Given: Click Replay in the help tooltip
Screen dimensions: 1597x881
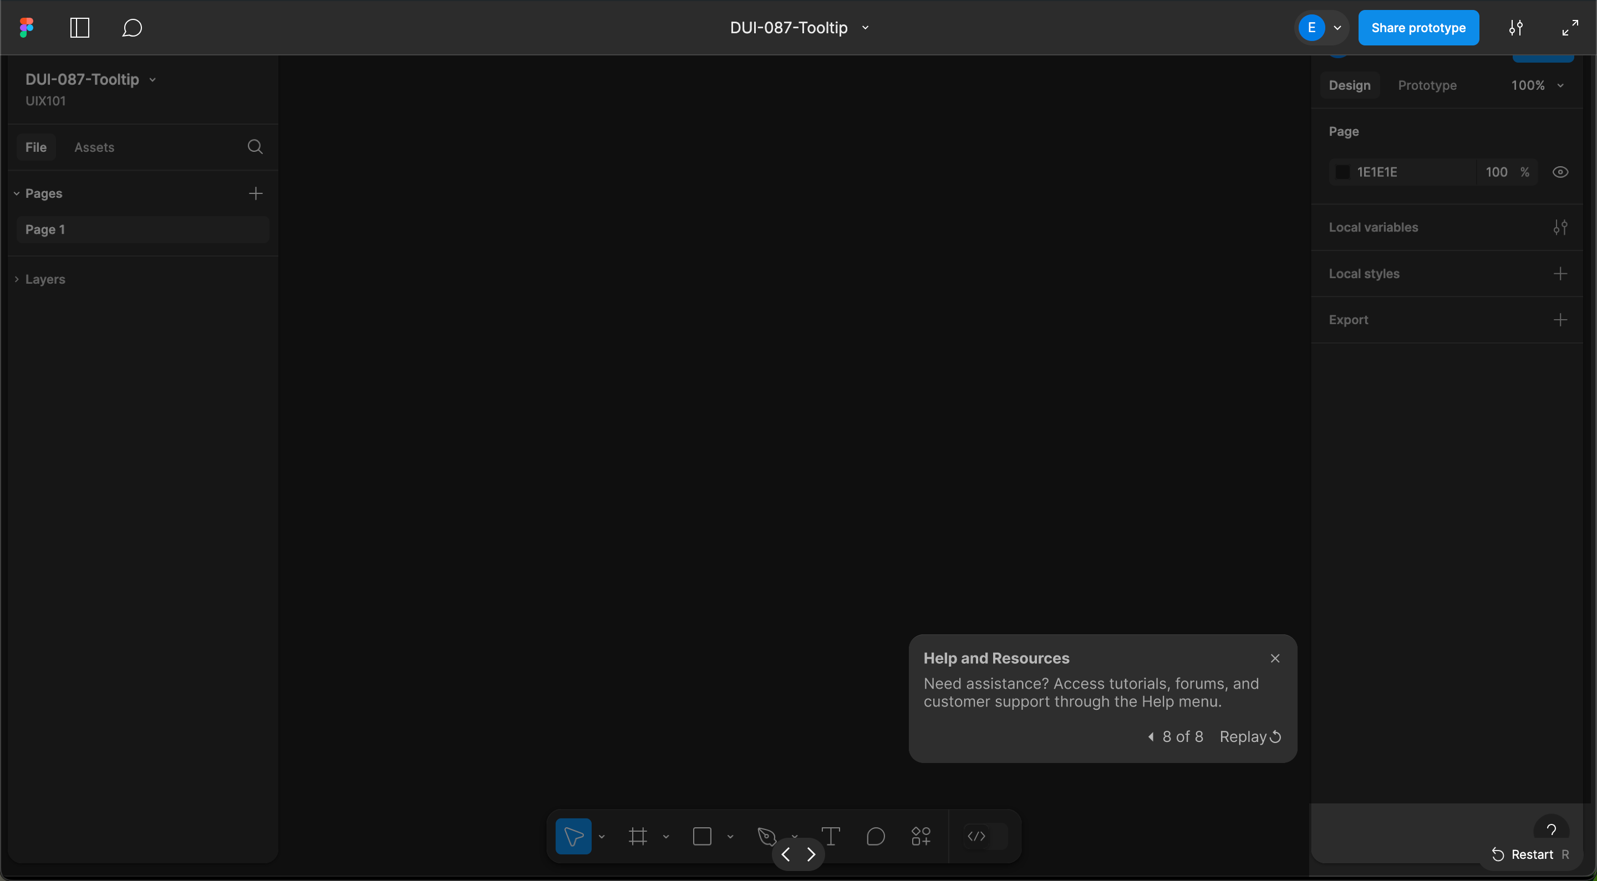Looking at the screenshot, I should point(1249,736).
